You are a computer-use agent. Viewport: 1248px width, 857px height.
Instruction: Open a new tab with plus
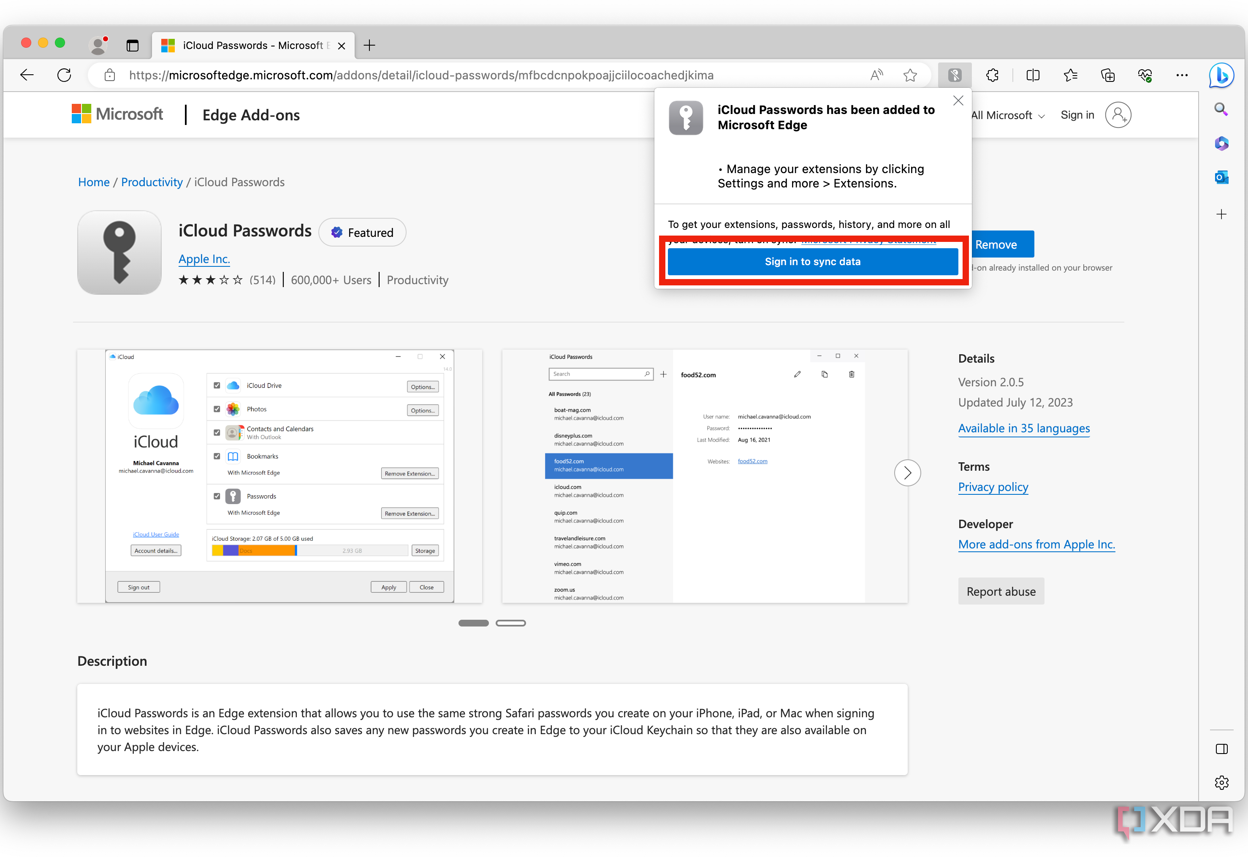point(369,46)
